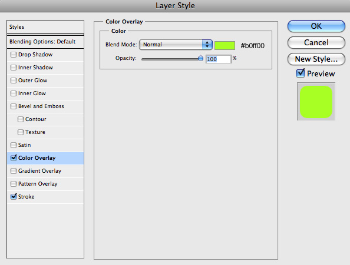This screenshot has height=265, width=350.
Task: Tick the Gradient Overlay checkbox
Action: click(x=14, y=171)
